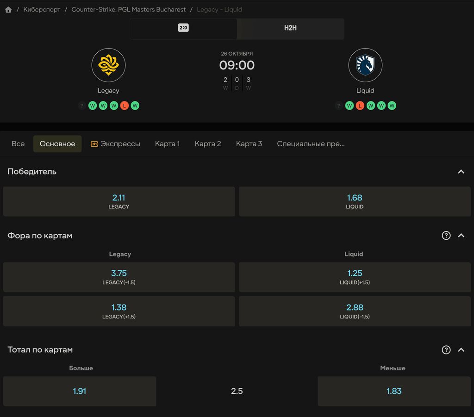Click Legacy's upcoming match question-mark badge
This screenshot has width=474, height=417.
point(81,106)
